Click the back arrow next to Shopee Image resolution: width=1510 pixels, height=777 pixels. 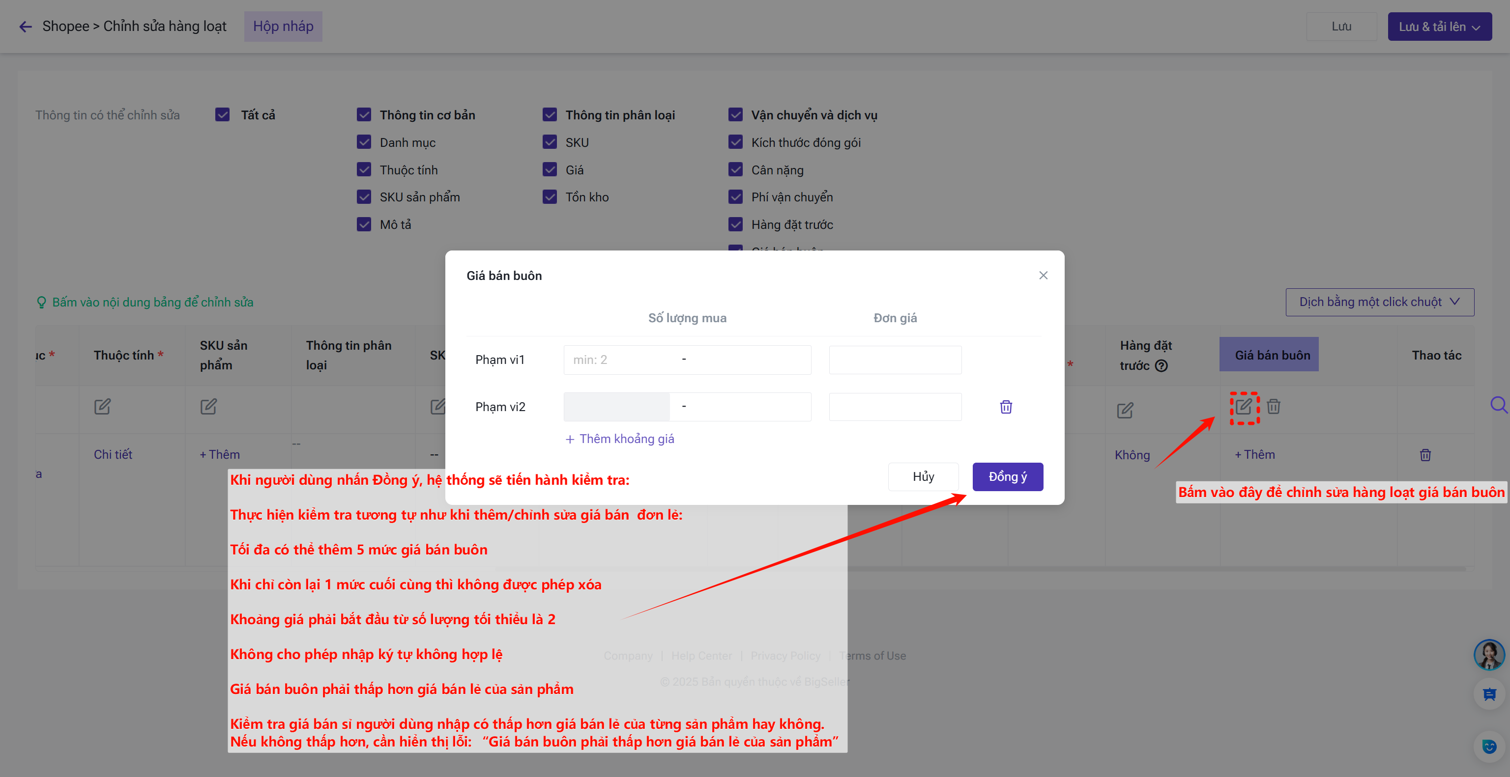click(x=25, y=27)
